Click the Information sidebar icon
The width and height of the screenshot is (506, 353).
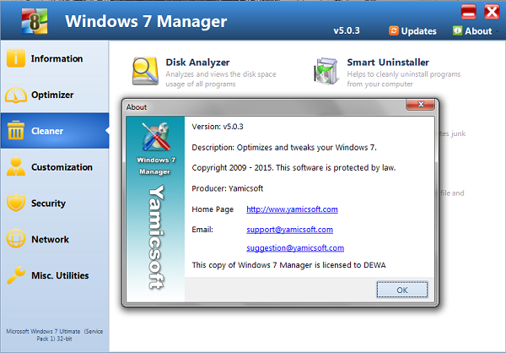pyautogui.click(x=16, y=58)
